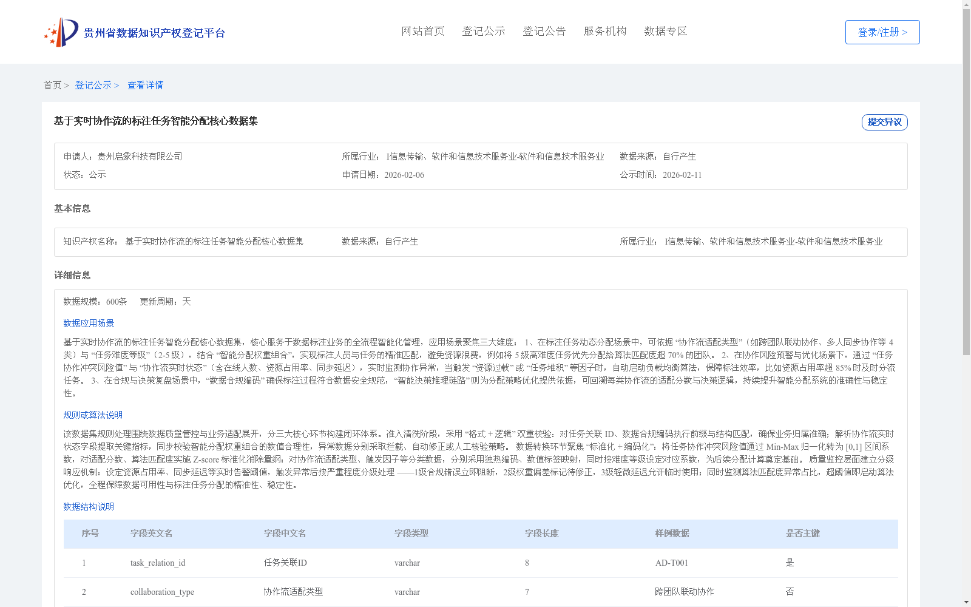Click the 状态：公示 status text
The width and height of the screenshot is (971, 607).
[x=85, y=175]
